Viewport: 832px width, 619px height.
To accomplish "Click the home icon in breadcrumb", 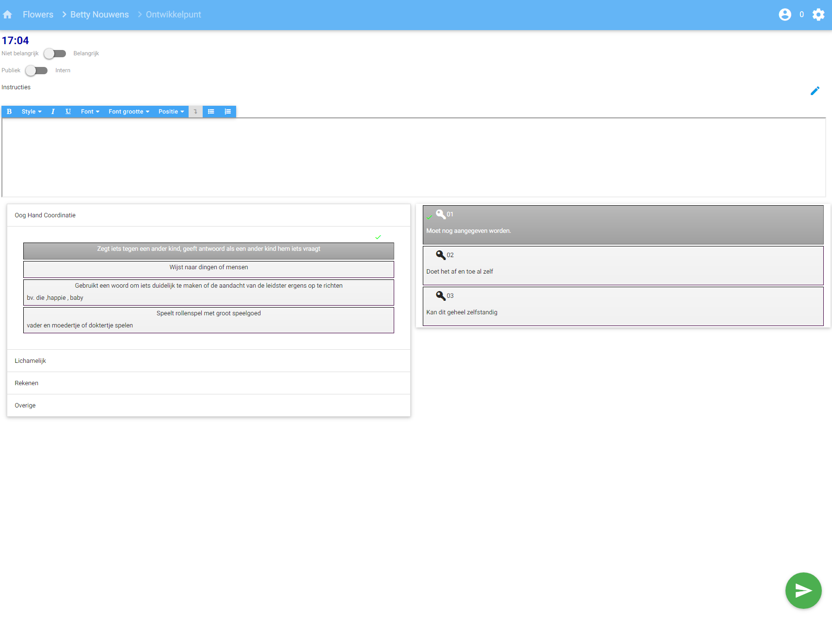I will (x=7, y=15).
